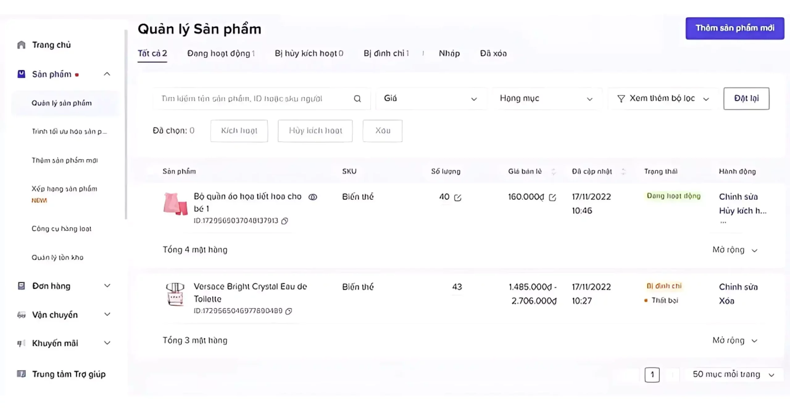This screenshot has width=790, height=410.
Task: Click the Trung tâm Trợ giúp icon
Action: click(21, 374)
